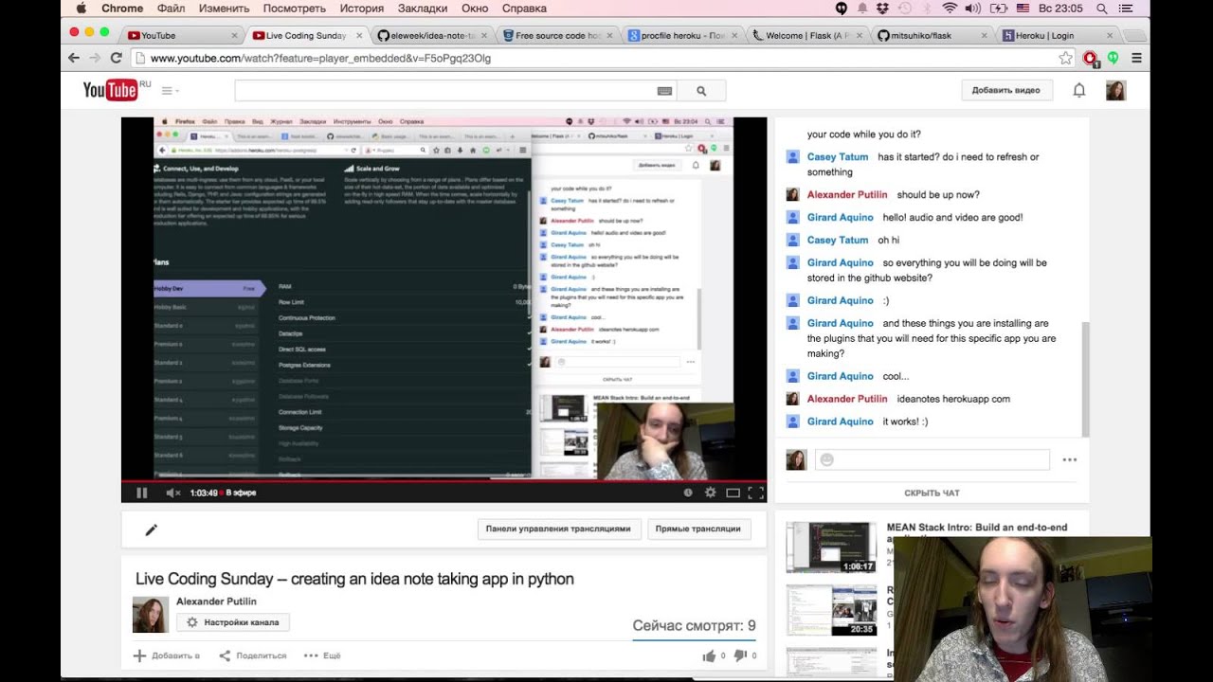Screen dimensions: 1213x682
Task: Open Spotlight search in menu bar
Action: coord(1101,9)
